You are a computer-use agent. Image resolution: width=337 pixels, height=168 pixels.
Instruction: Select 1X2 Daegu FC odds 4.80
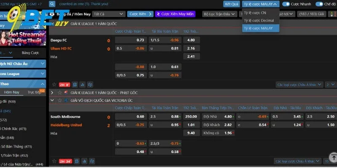(x=192, y=40)
